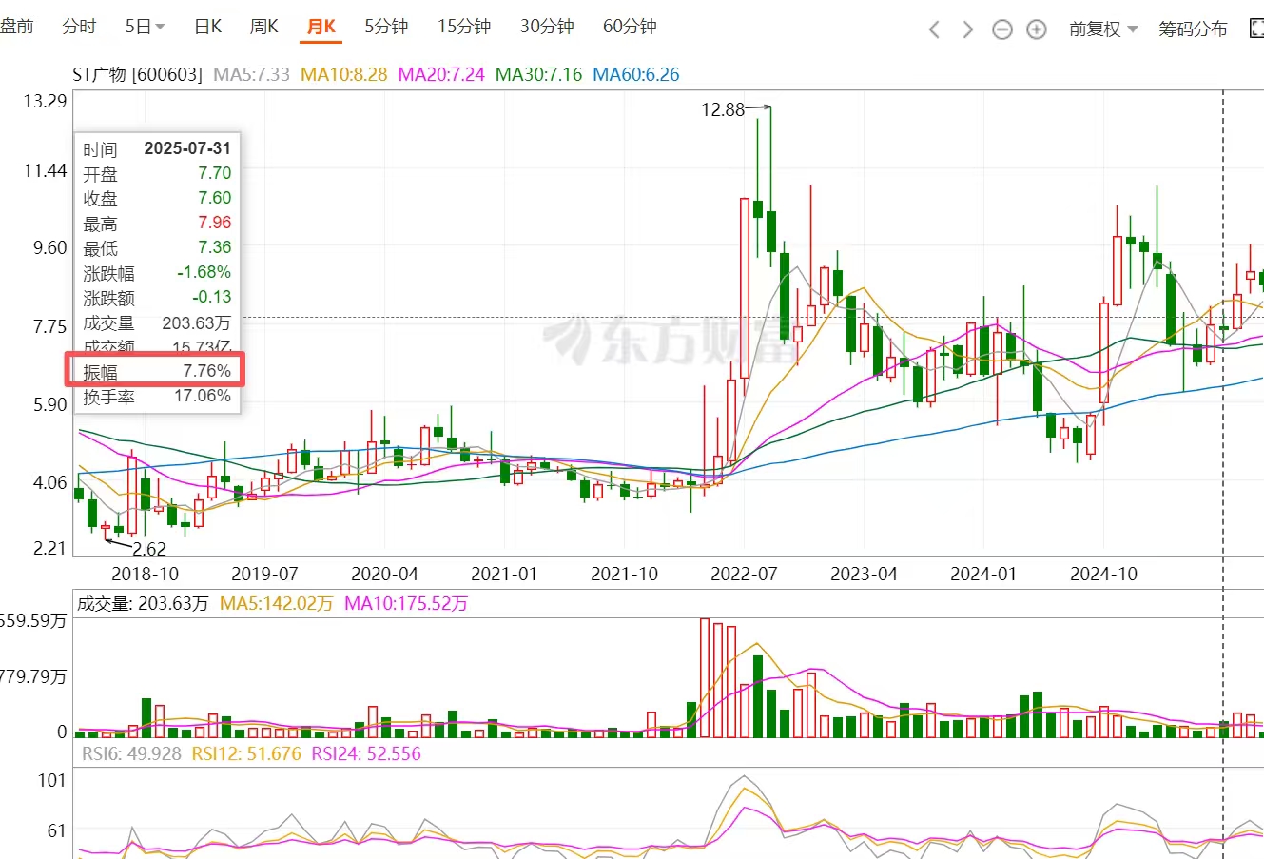This screenshot has height=859, width=1264.
Task: Click 最高 value 7.96
Action: click(215, 223)
